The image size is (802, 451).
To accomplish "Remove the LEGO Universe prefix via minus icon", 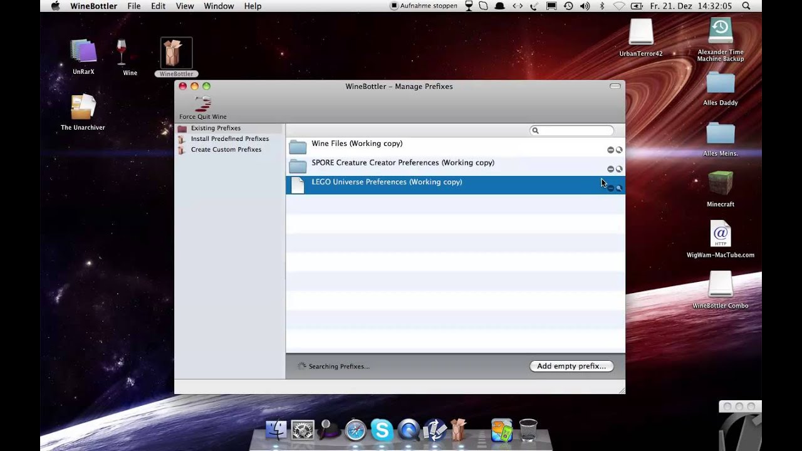I will [610, 188].
